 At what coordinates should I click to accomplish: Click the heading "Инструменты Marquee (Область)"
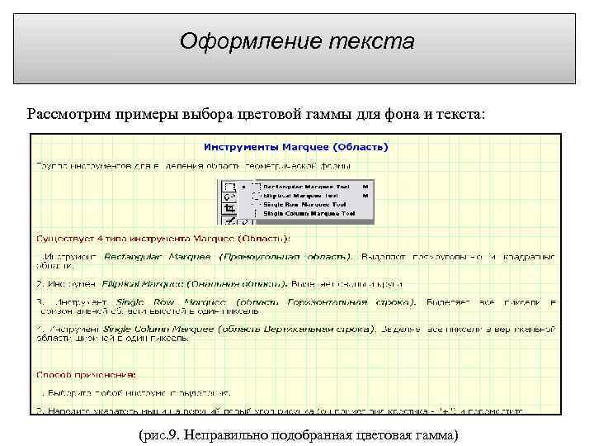[x=296, y=147]
